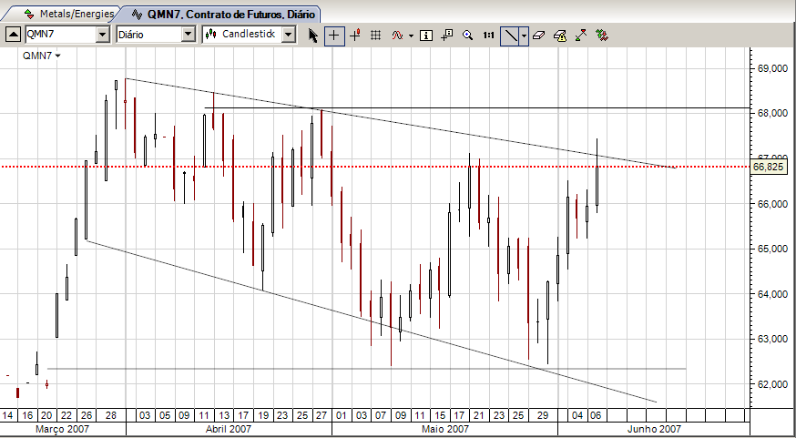Switch to the Metals/Energies tab
Viewport: 796px width, 438px height.
point(68,14)
